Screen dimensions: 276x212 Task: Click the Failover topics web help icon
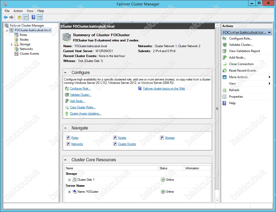140,88
